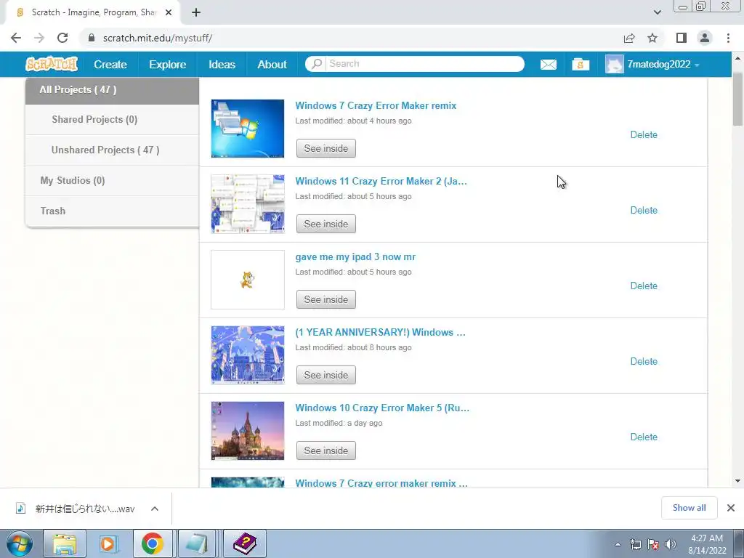This screenshot has width=744, height=558.
Task: Open the Chrome profile icon
Action: point(705,38)
